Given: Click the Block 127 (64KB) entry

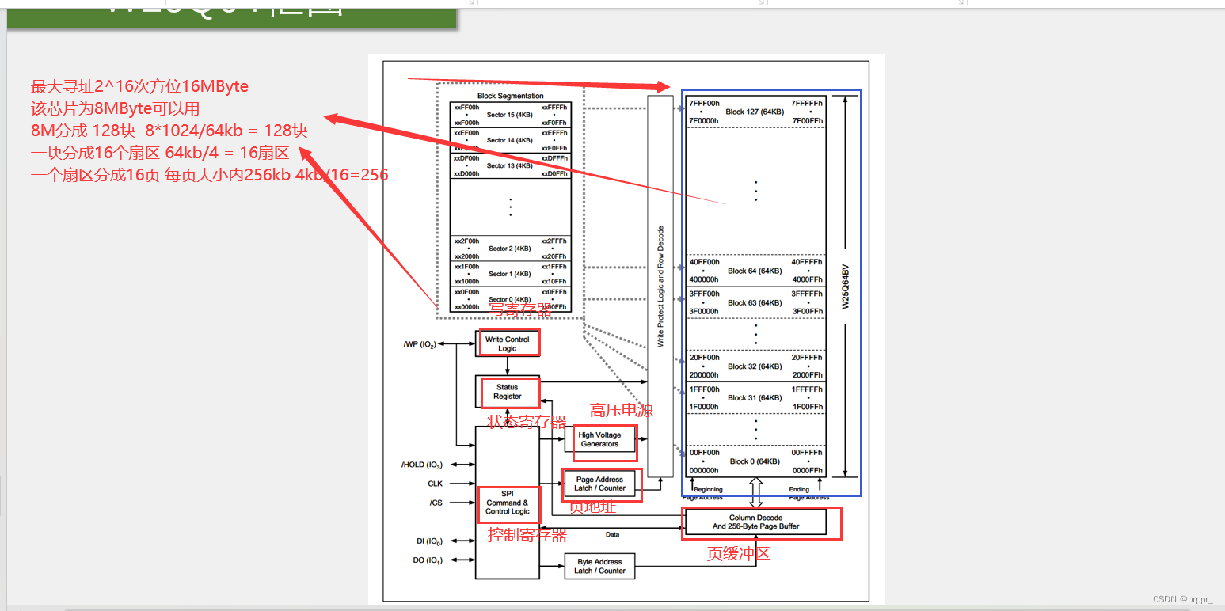Looking at the screenshot, I should point(755,111).
